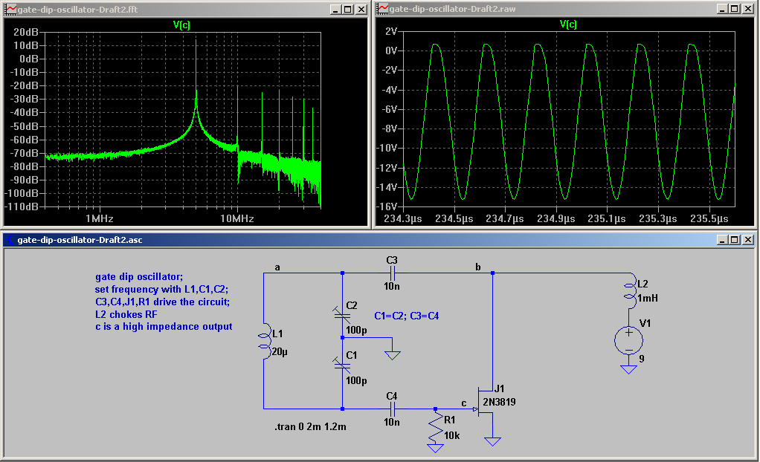760x462 pixels.
Task: Click the schematic .asc window title bar
Action: (x=379, y=240)
